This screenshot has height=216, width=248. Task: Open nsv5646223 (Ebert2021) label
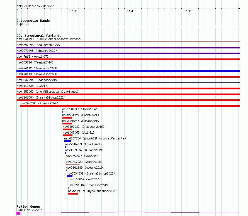click(x=83, y=144)
